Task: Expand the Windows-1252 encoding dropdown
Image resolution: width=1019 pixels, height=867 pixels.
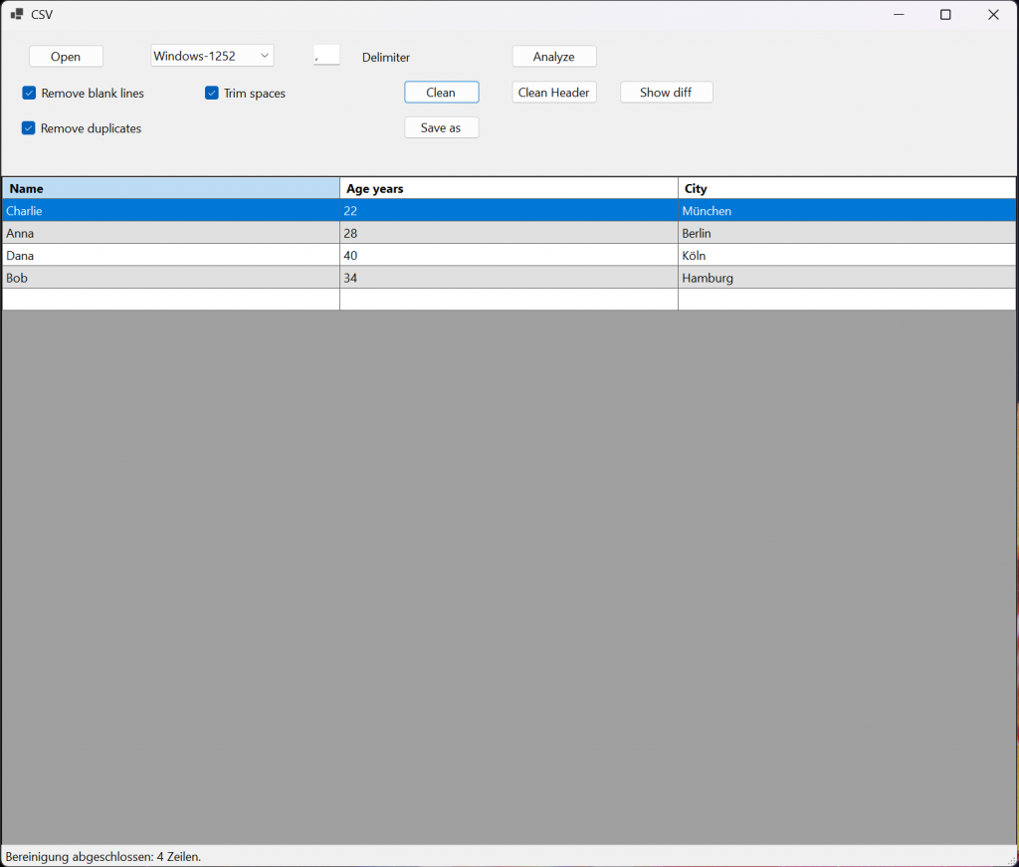Action: [x=265, y=56]
